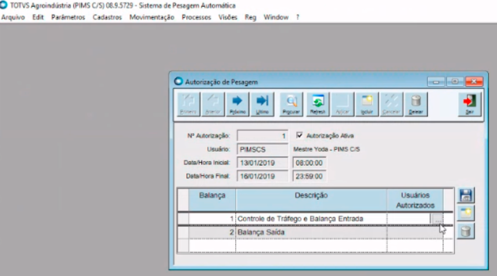This screenshot has height=276, width=497.
Task: Select the Descrição column header
Action: coord(311,200)
